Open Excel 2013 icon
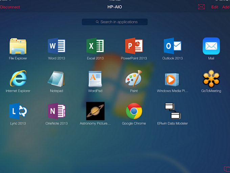The image size is (230, 173). point(95,46)
